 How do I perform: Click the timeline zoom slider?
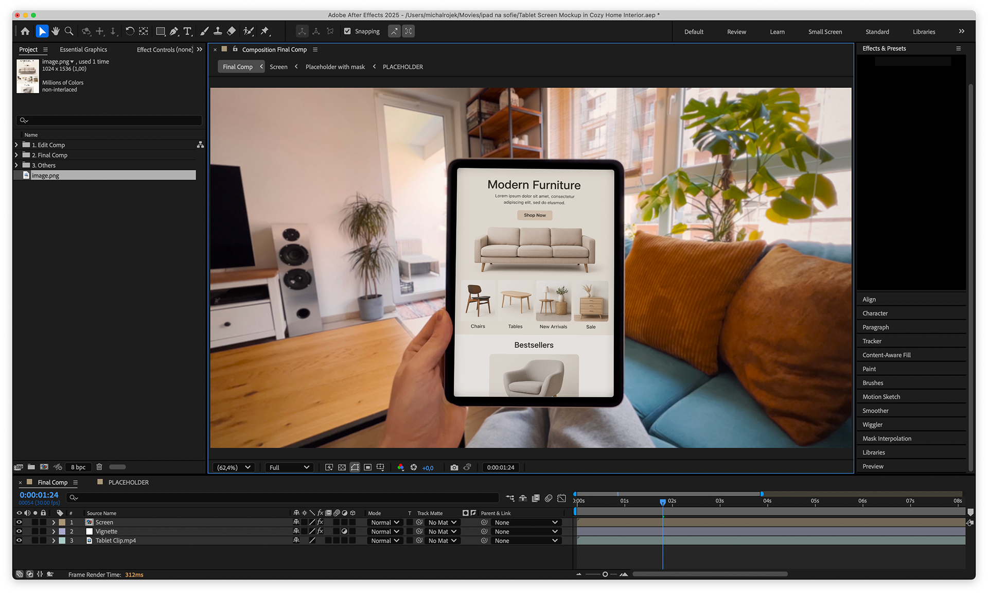pos(605,574)
